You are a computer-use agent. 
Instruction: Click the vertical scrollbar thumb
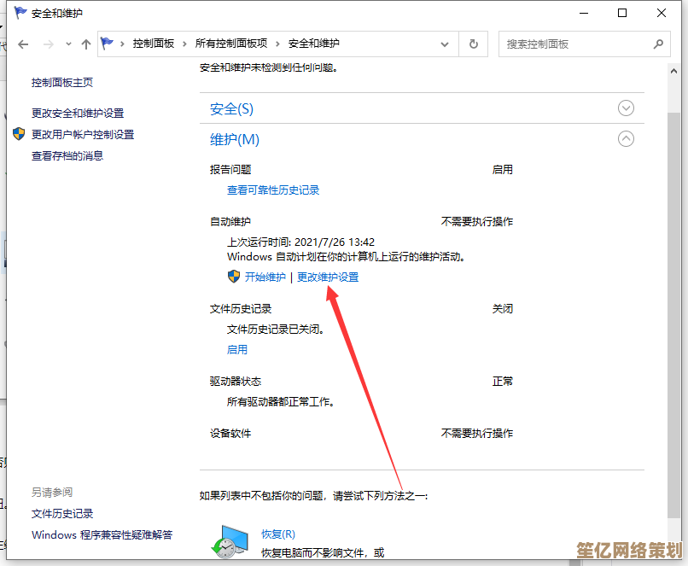tap(673, 315)
